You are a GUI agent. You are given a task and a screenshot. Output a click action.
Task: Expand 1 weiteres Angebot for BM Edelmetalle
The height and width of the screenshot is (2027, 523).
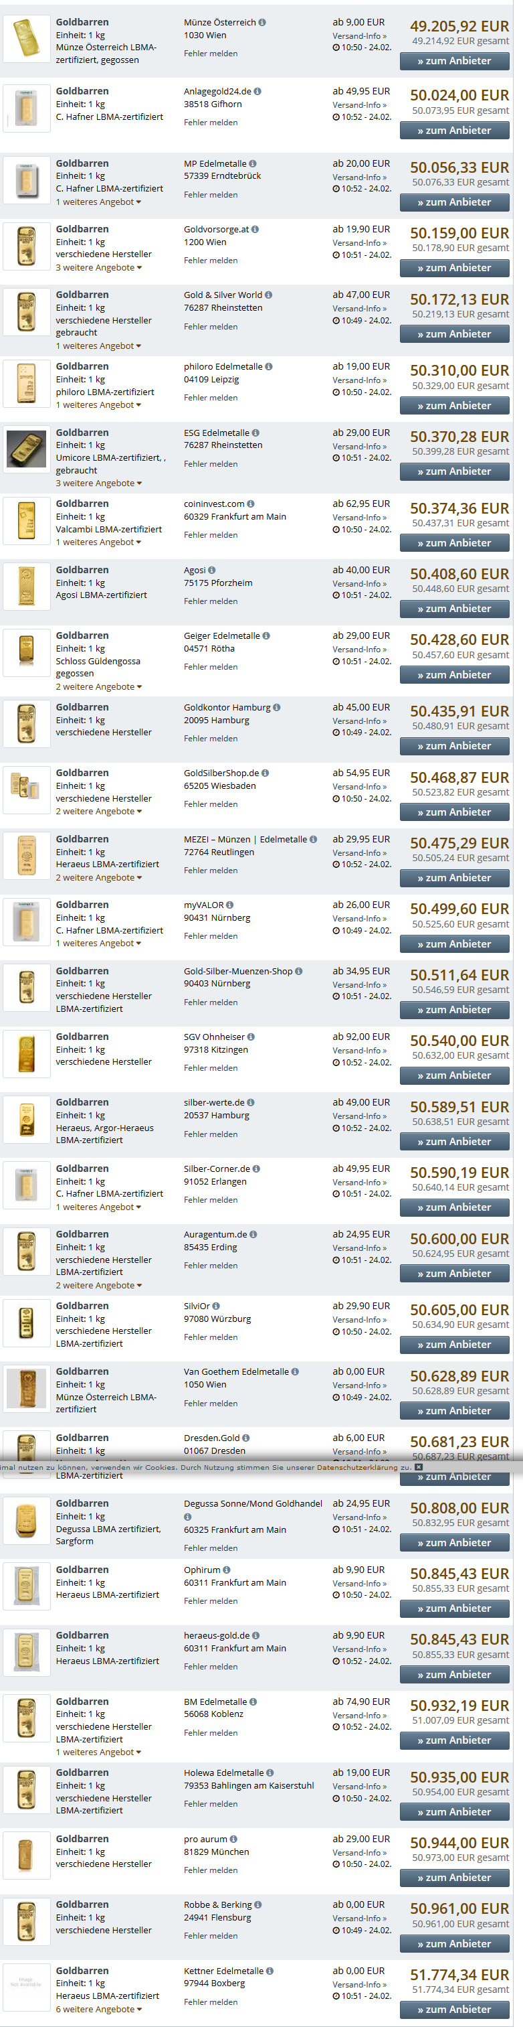(98, 1752)
